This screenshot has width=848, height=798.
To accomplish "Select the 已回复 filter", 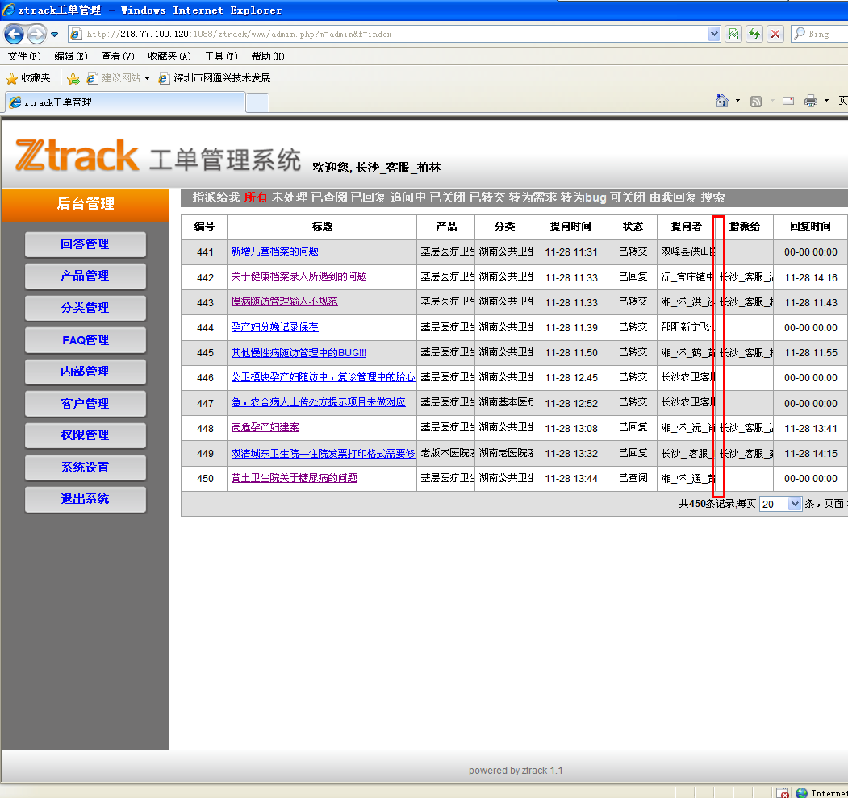I will (x=369, y=197).
